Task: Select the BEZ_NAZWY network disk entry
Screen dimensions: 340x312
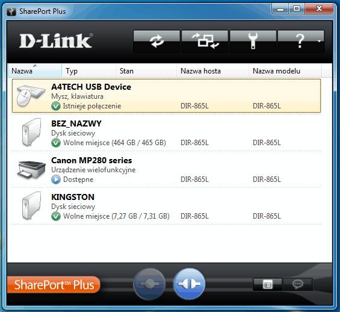Action: (166, 133)
